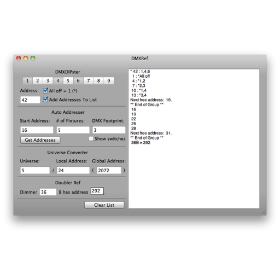This screenshot has width=280, height=280.
Task: Enable the Show switches checkbox
Action: [x=91, y=139]
